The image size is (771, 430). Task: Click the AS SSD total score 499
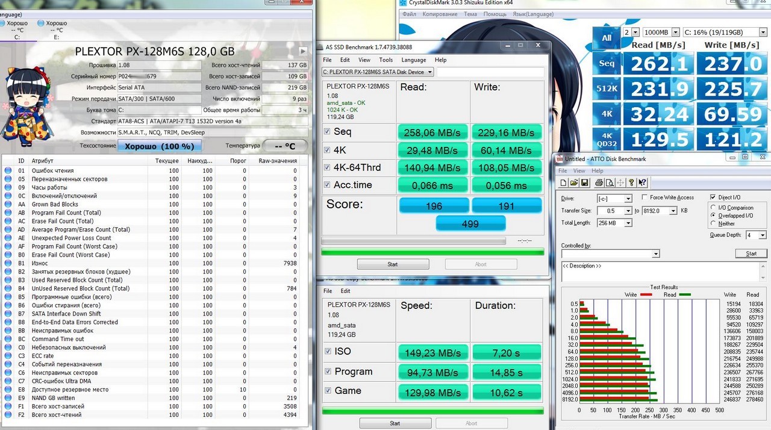pyautogui.click(x=470, y=224)
